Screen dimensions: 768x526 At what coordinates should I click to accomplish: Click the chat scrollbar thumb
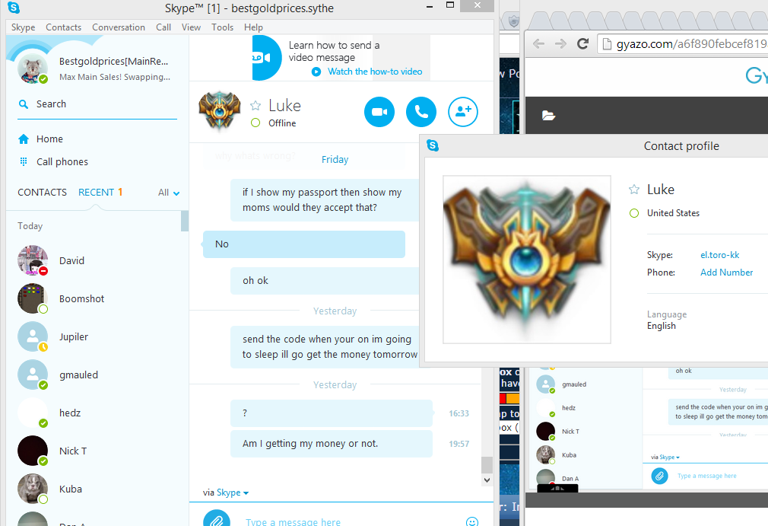coord(487,464)
